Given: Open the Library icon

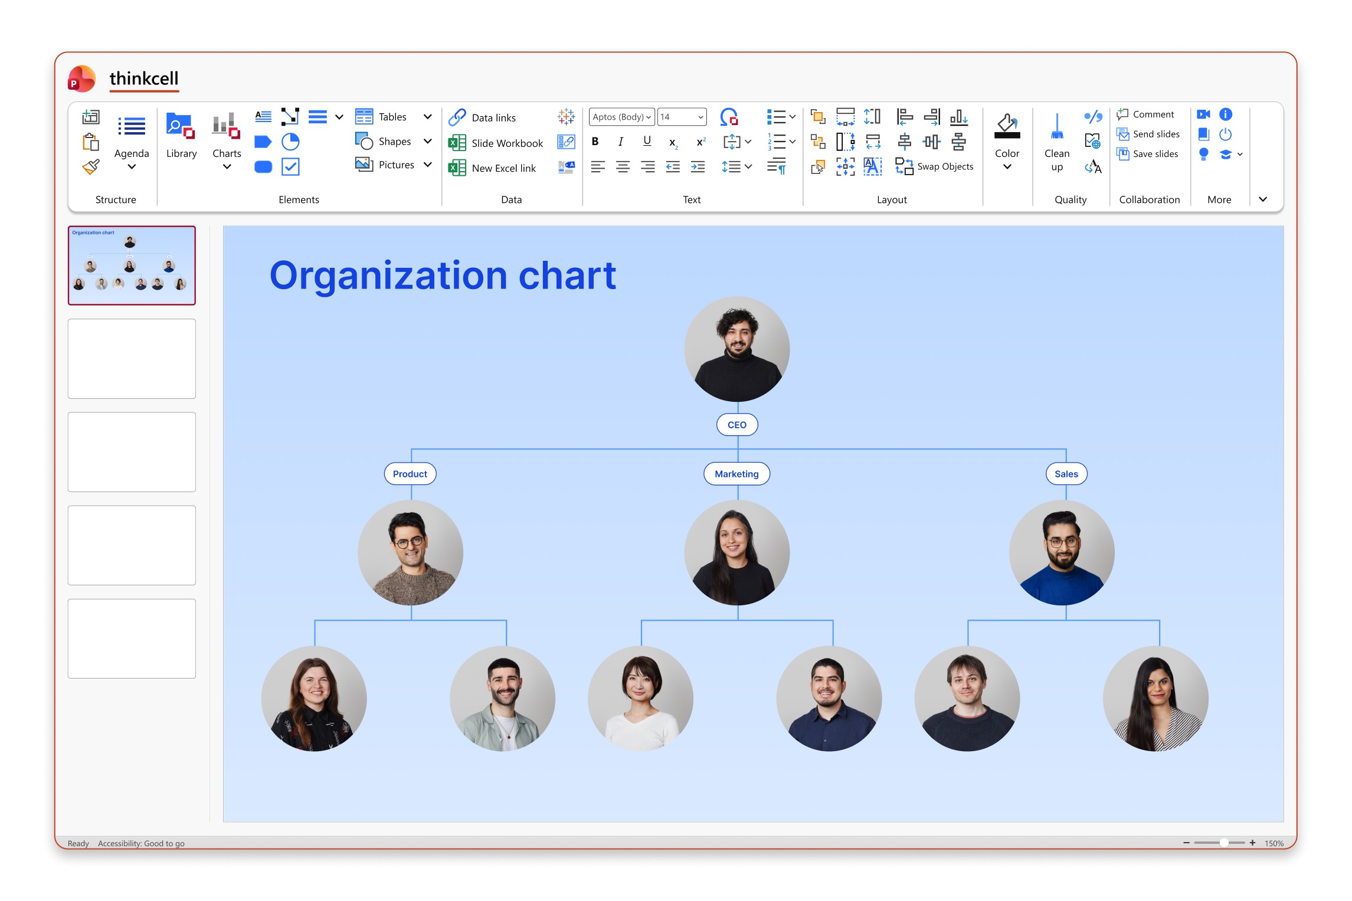Looking at the screenshot, I should click(181, 126).
